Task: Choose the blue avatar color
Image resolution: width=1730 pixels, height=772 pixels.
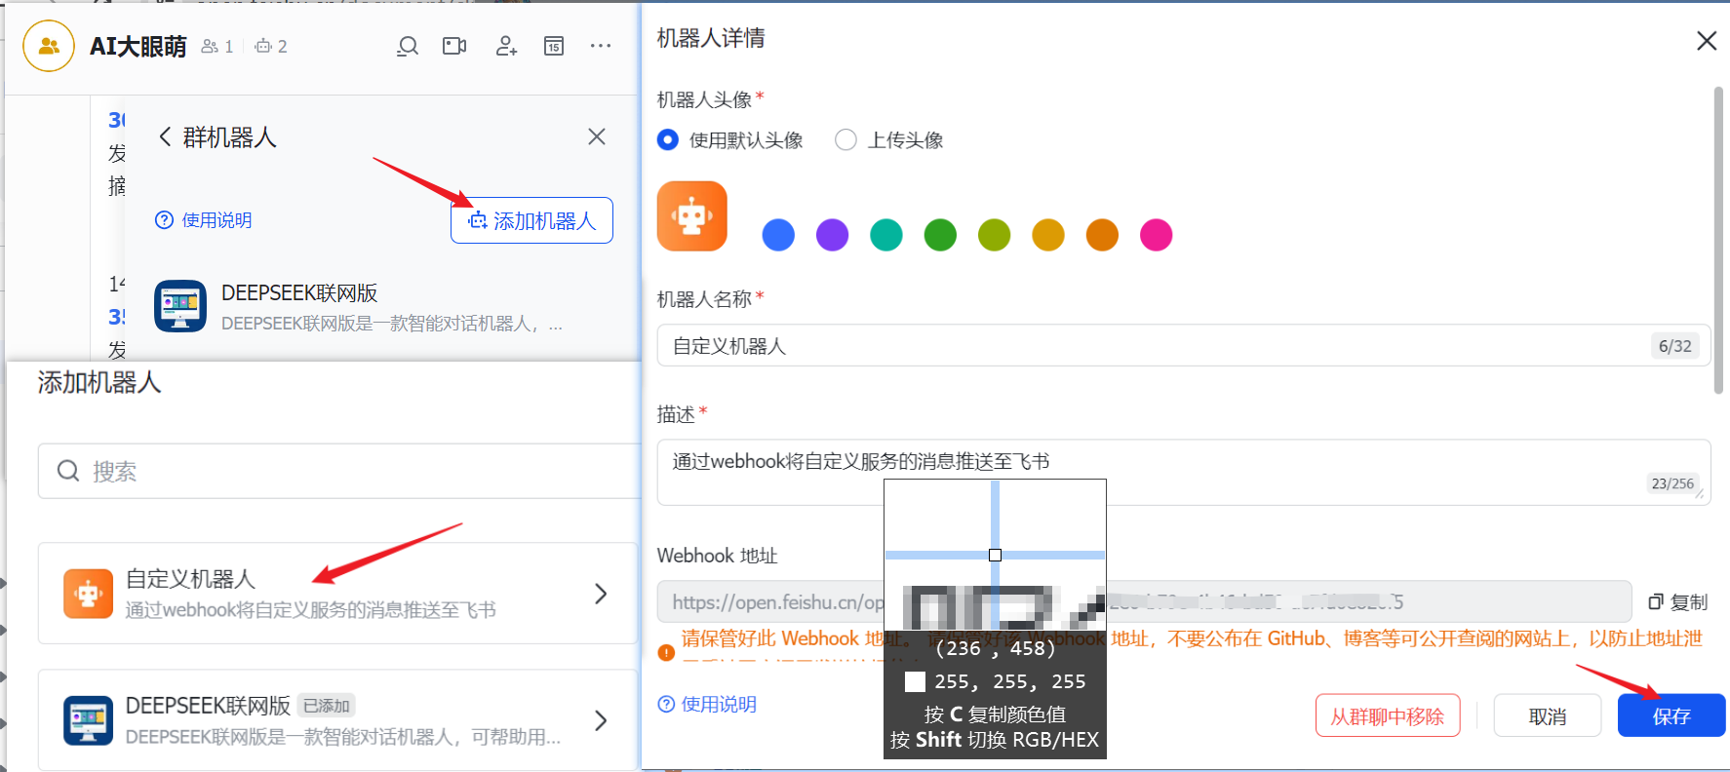Action: point(778,235)
